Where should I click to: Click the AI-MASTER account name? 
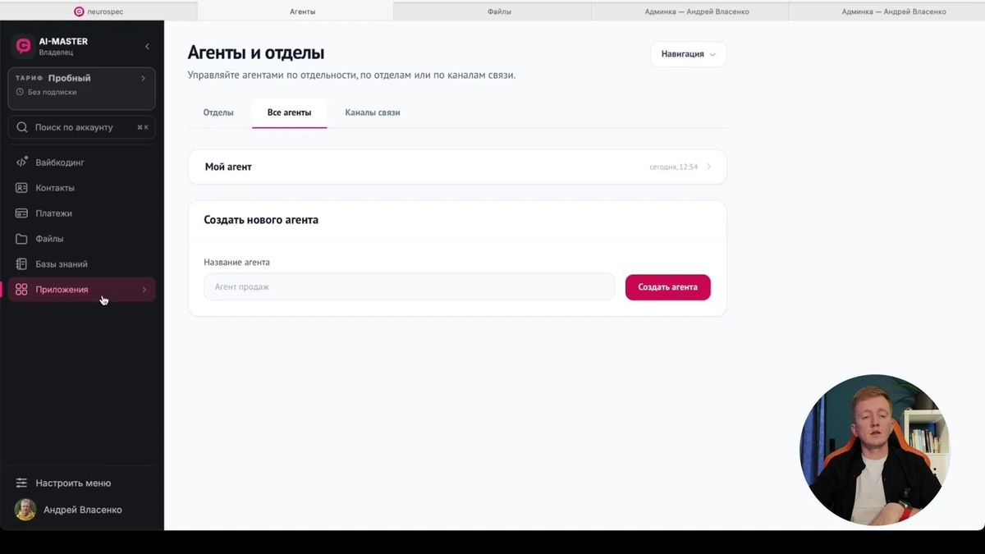63,41
